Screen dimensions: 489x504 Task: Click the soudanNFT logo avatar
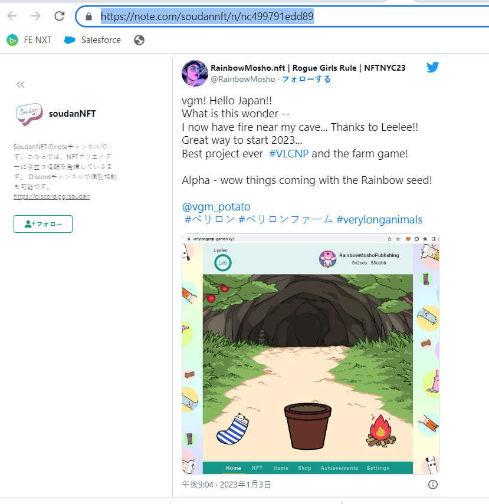tap(29, 114)
